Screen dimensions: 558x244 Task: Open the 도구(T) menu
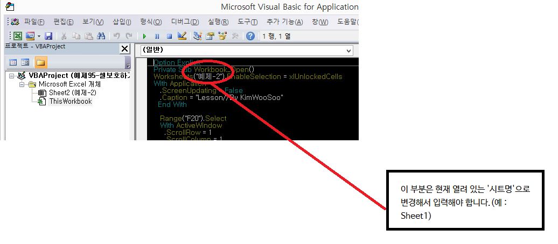[247, 22]
